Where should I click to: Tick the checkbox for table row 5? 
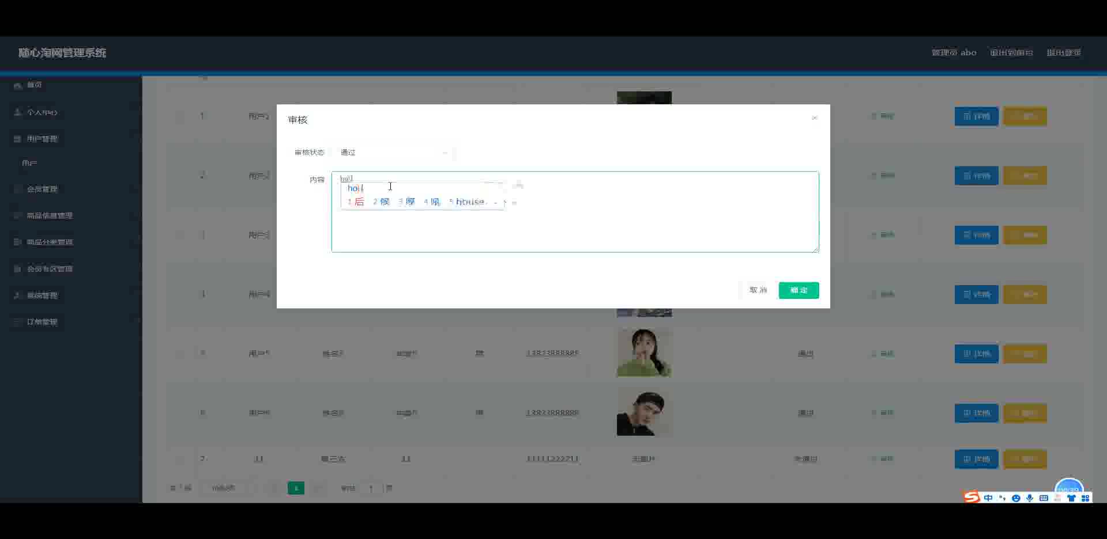click(x=180, y=354)
